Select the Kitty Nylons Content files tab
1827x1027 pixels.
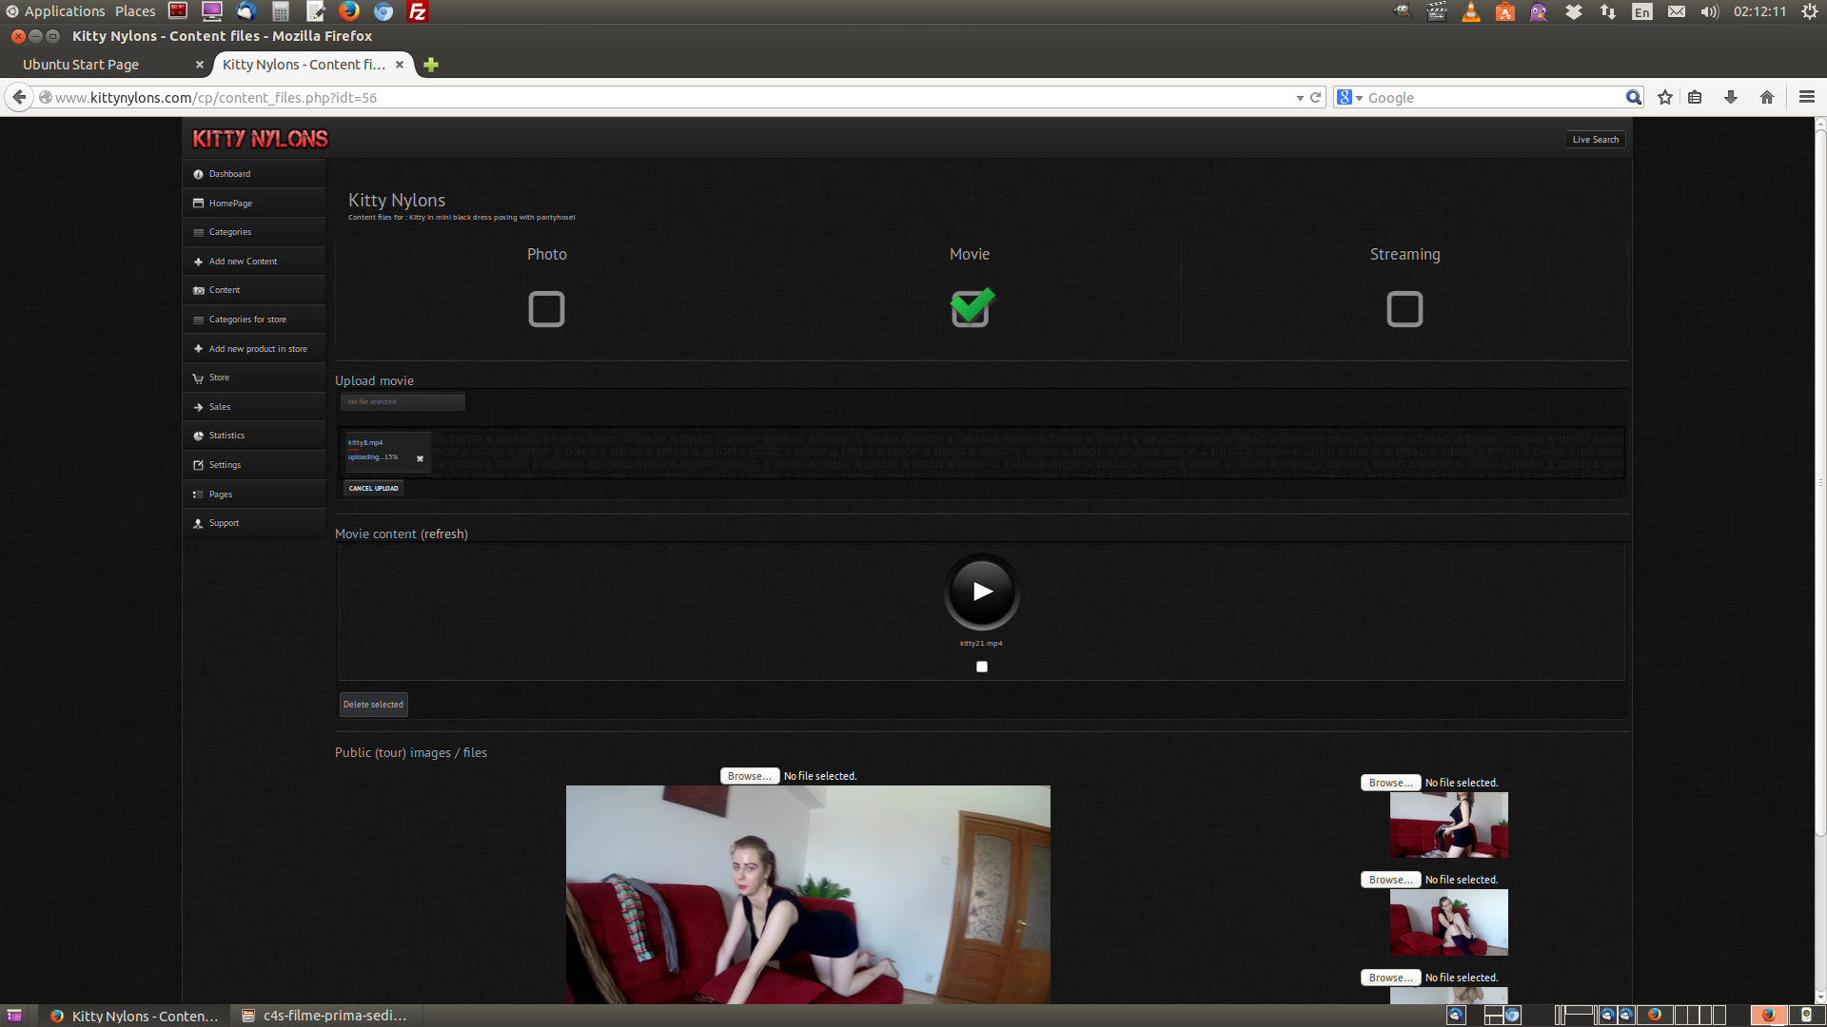(304, 65)
